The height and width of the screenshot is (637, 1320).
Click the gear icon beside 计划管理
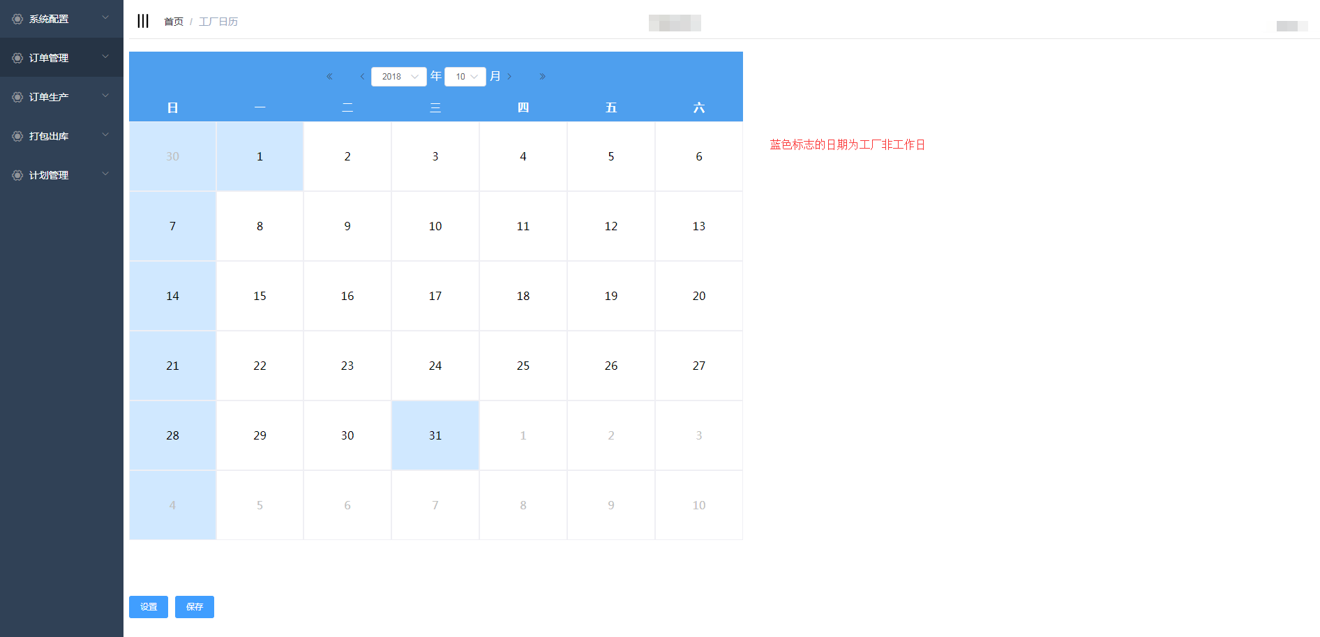coord(17,175)
